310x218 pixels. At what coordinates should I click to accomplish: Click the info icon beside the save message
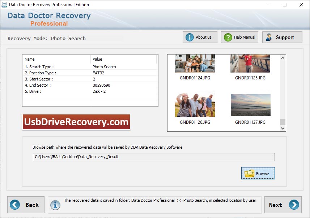[x=55, y=205]
